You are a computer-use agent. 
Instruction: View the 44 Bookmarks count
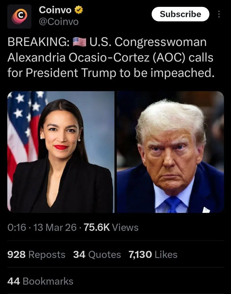coord(40,281)
